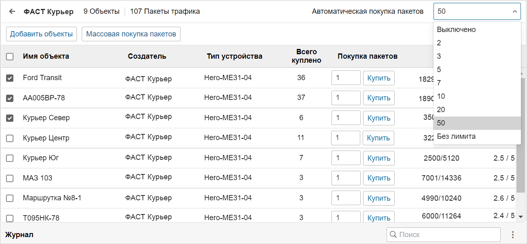Open Массовая покупка пакетов
527x244 pixels.
pos(131,34)
